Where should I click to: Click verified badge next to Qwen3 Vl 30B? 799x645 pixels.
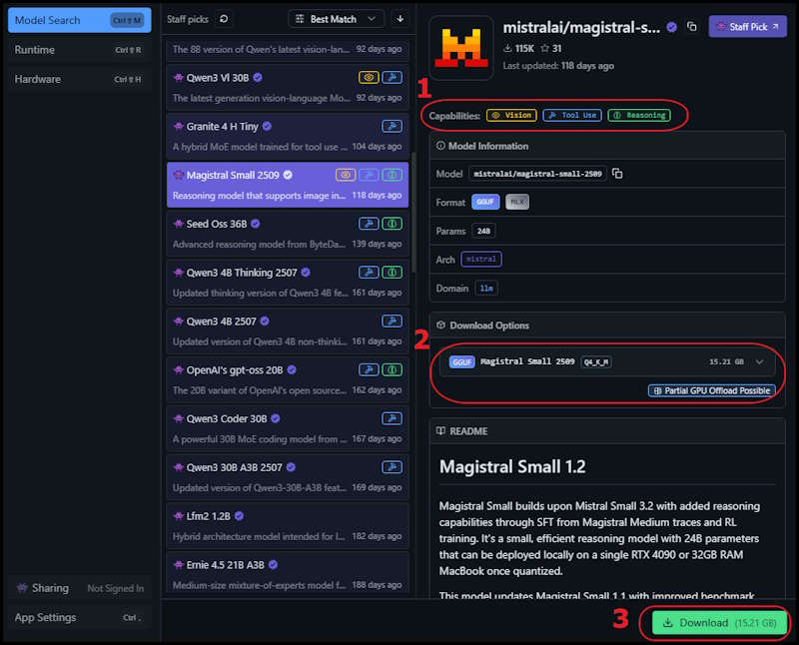click(258, 78)
